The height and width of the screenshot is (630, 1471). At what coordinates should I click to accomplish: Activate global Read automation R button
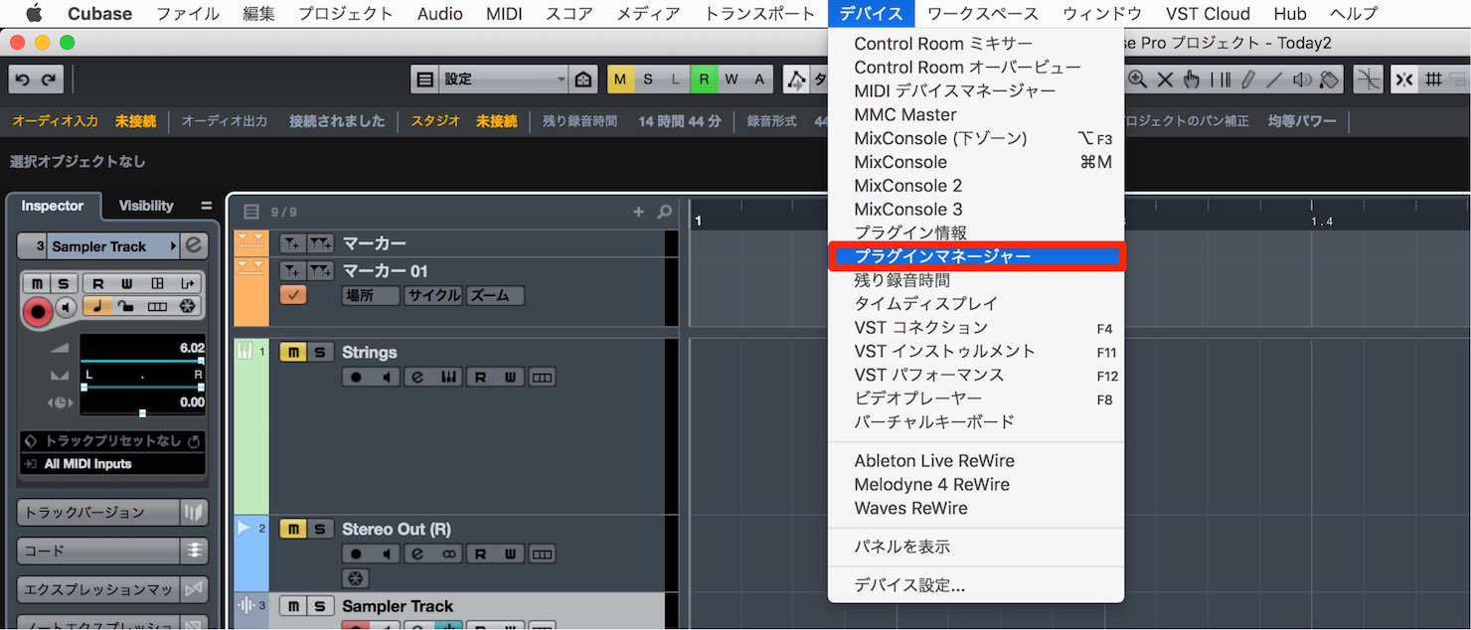[704, 79]
